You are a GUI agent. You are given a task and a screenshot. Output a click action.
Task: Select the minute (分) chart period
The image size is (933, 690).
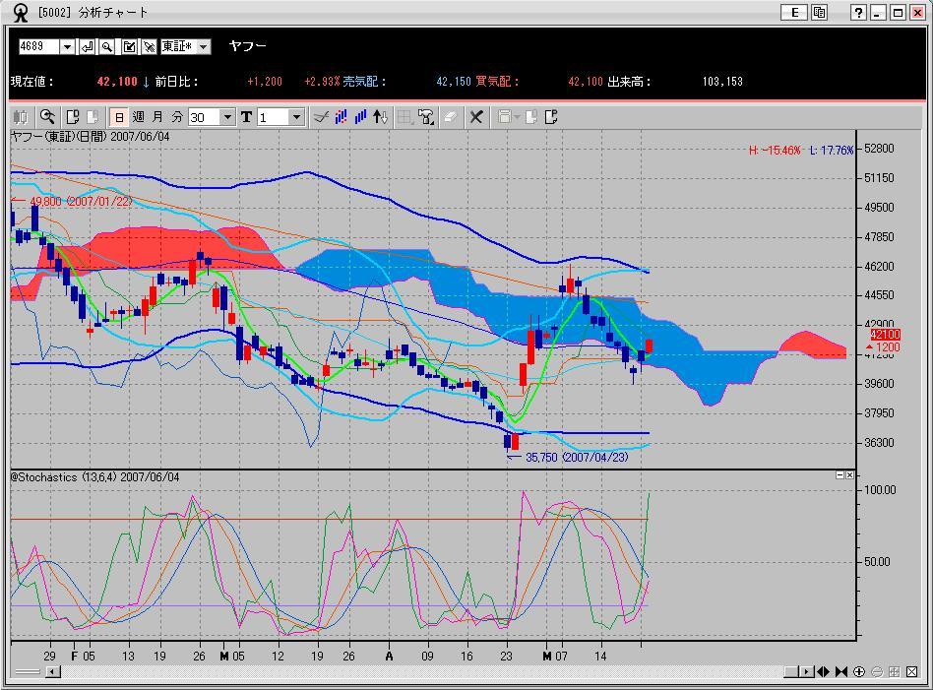click(177, 117)
